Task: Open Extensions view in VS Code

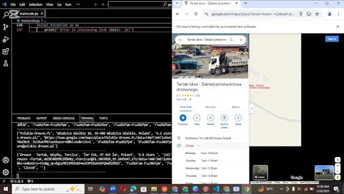Action: pyautogui.click(x=6, y=51)
